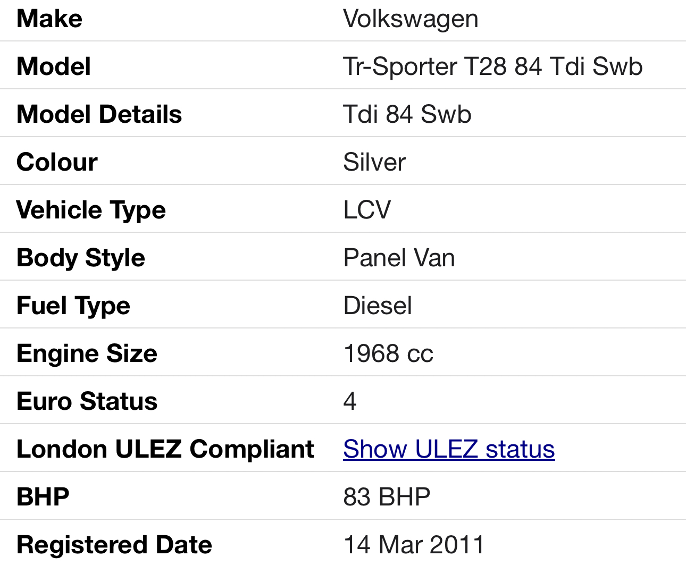The image size is (686, 565).
Task: Click the Body Style label
Action: click(81, 258)
